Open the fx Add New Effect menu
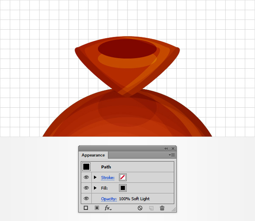Viewport: 255px width, 221px height. pos(108,208)
